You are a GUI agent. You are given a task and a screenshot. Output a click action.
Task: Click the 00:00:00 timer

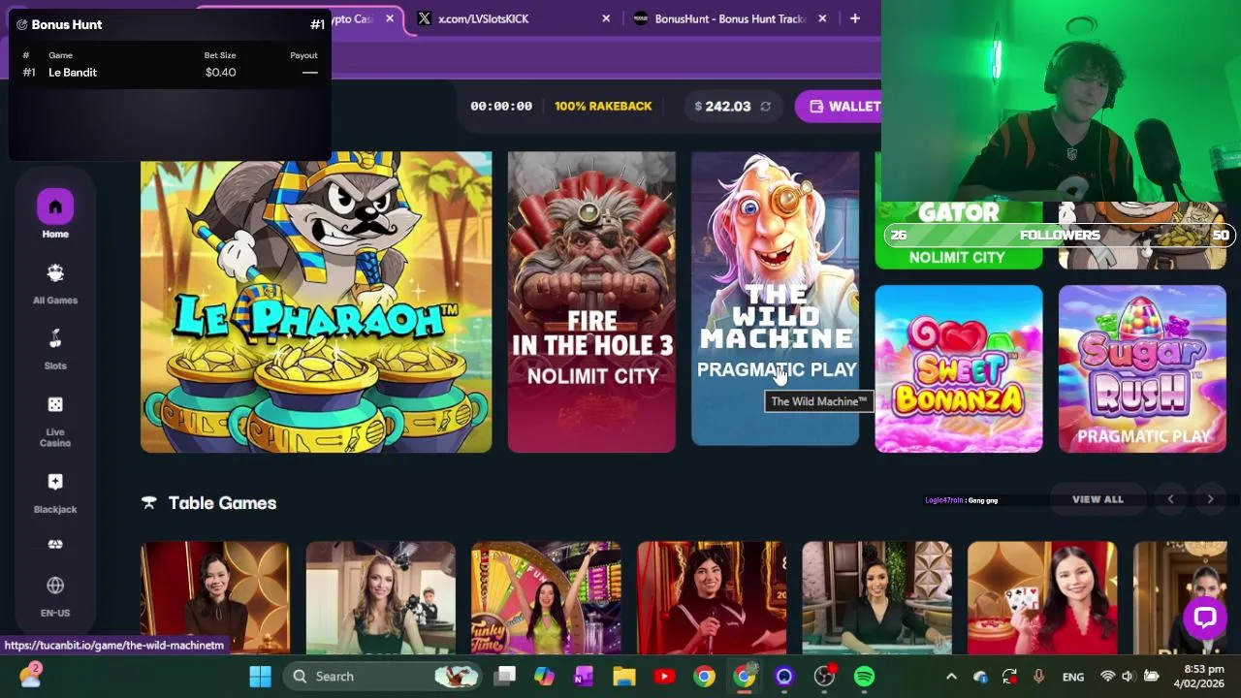pos(501,107)
